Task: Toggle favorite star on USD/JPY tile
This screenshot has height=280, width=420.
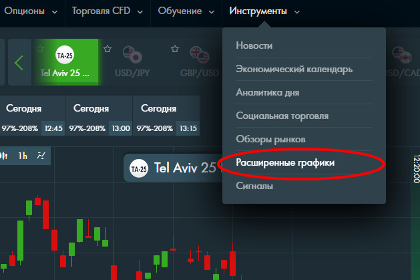Action: 108,49
